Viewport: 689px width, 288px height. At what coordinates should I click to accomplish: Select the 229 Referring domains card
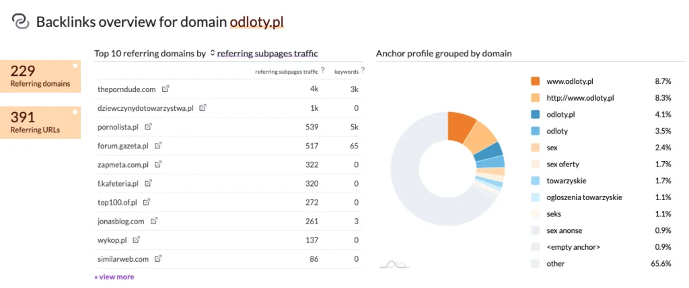[x=40, y=77]
